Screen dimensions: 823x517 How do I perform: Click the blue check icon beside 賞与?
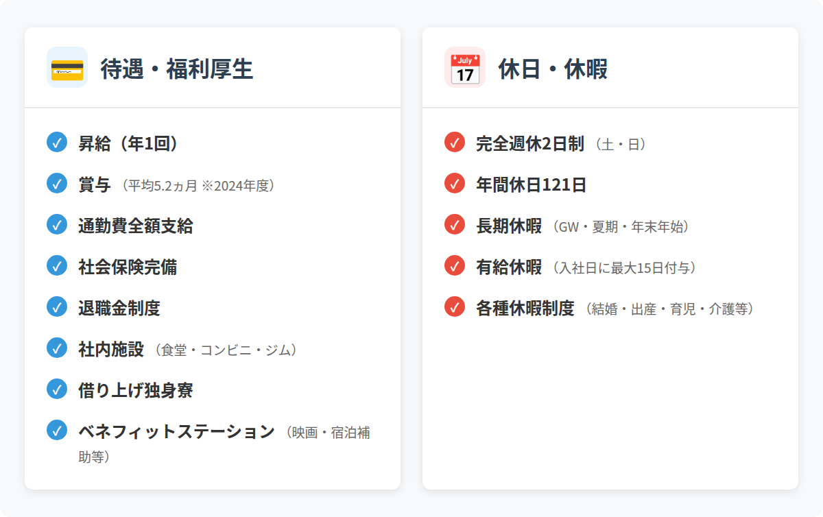click(57, 183)
